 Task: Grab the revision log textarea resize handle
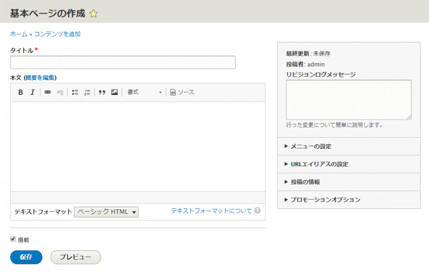click(x=409, y=117)
